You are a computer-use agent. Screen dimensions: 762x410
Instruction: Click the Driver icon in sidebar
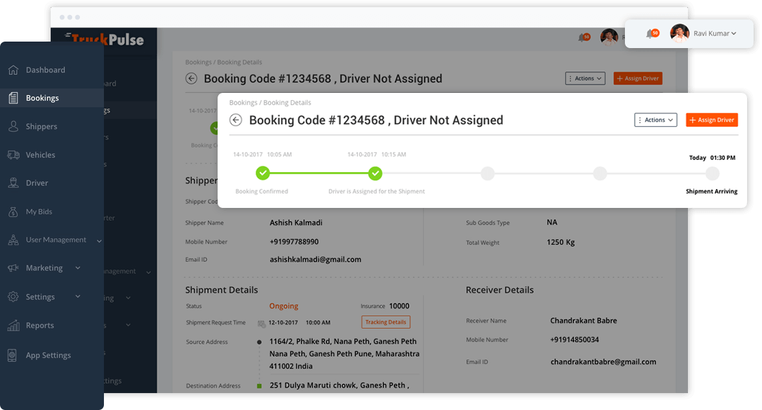pos(13,183)
